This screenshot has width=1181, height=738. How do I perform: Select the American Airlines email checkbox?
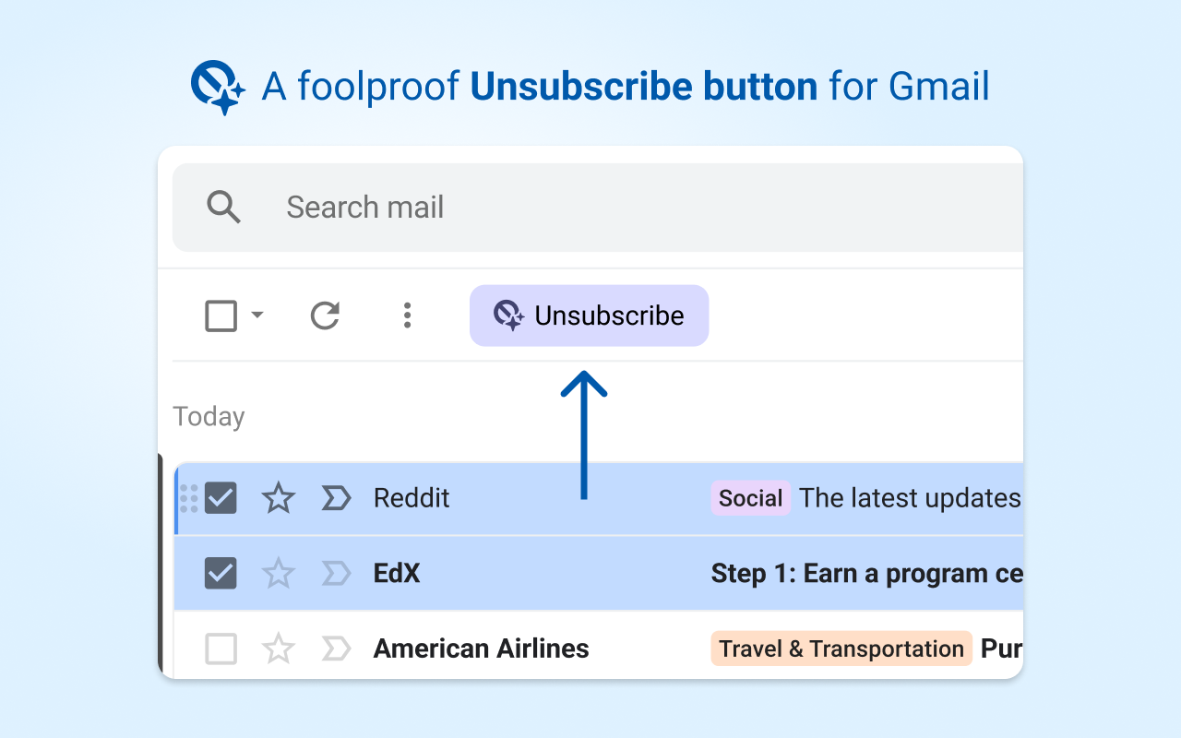click(x=221, y=649)
